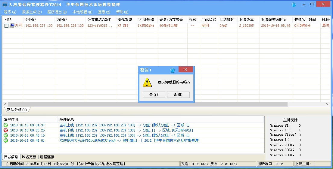This screenshot has width=333, height=169.
Task: Open the 查看(V) menu
Action: point(104,12)
